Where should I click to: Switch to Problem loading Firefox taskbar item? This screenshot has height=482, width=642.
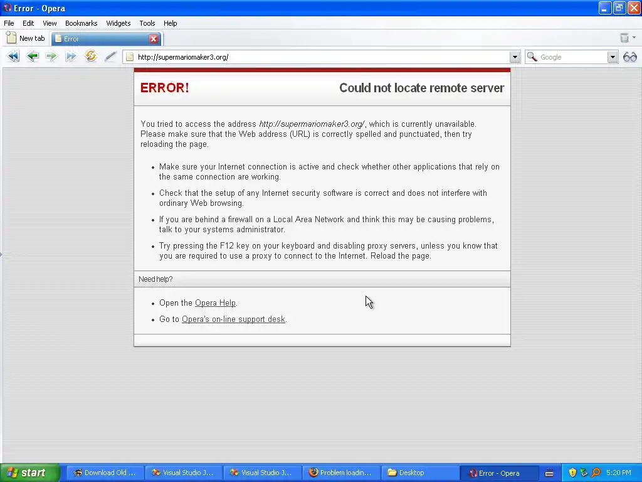(x=340, y=473)
